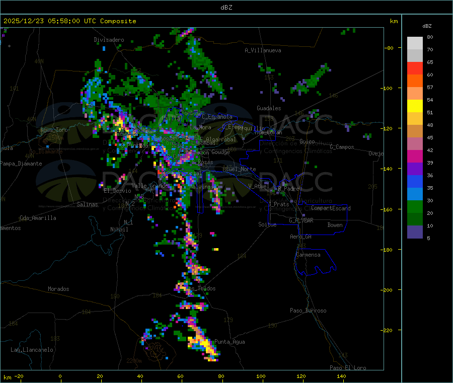Click the magenta 42 dBZ legend swatch

[415, 156]
